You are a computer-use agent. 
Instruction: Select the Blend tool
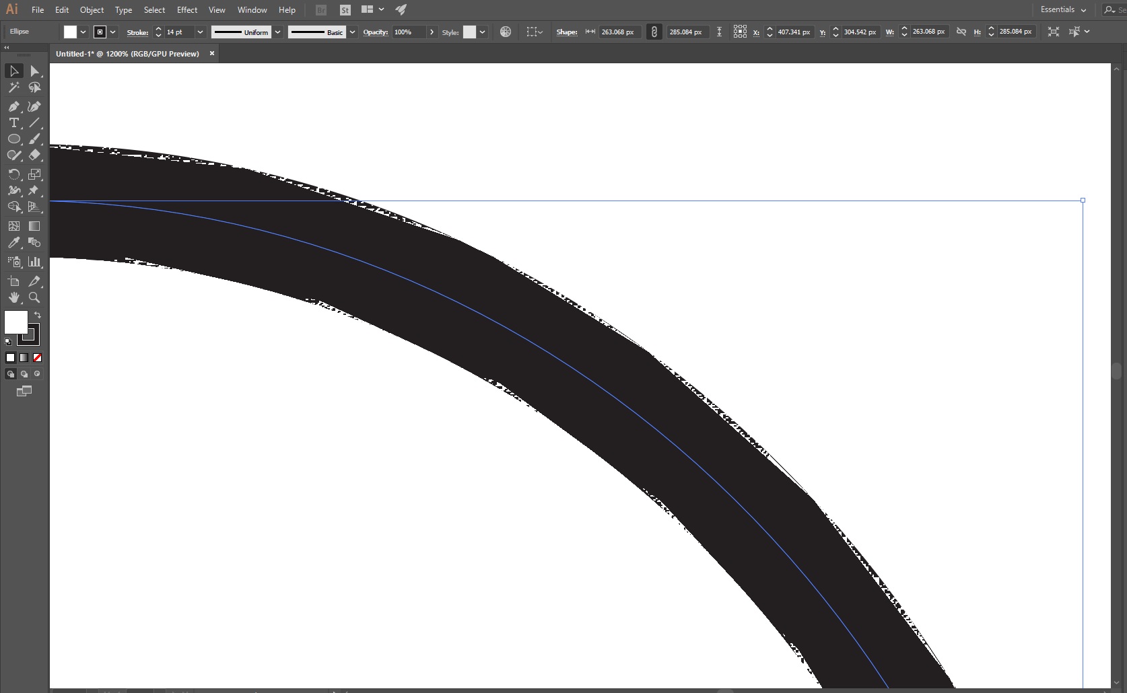coord(34,242)
